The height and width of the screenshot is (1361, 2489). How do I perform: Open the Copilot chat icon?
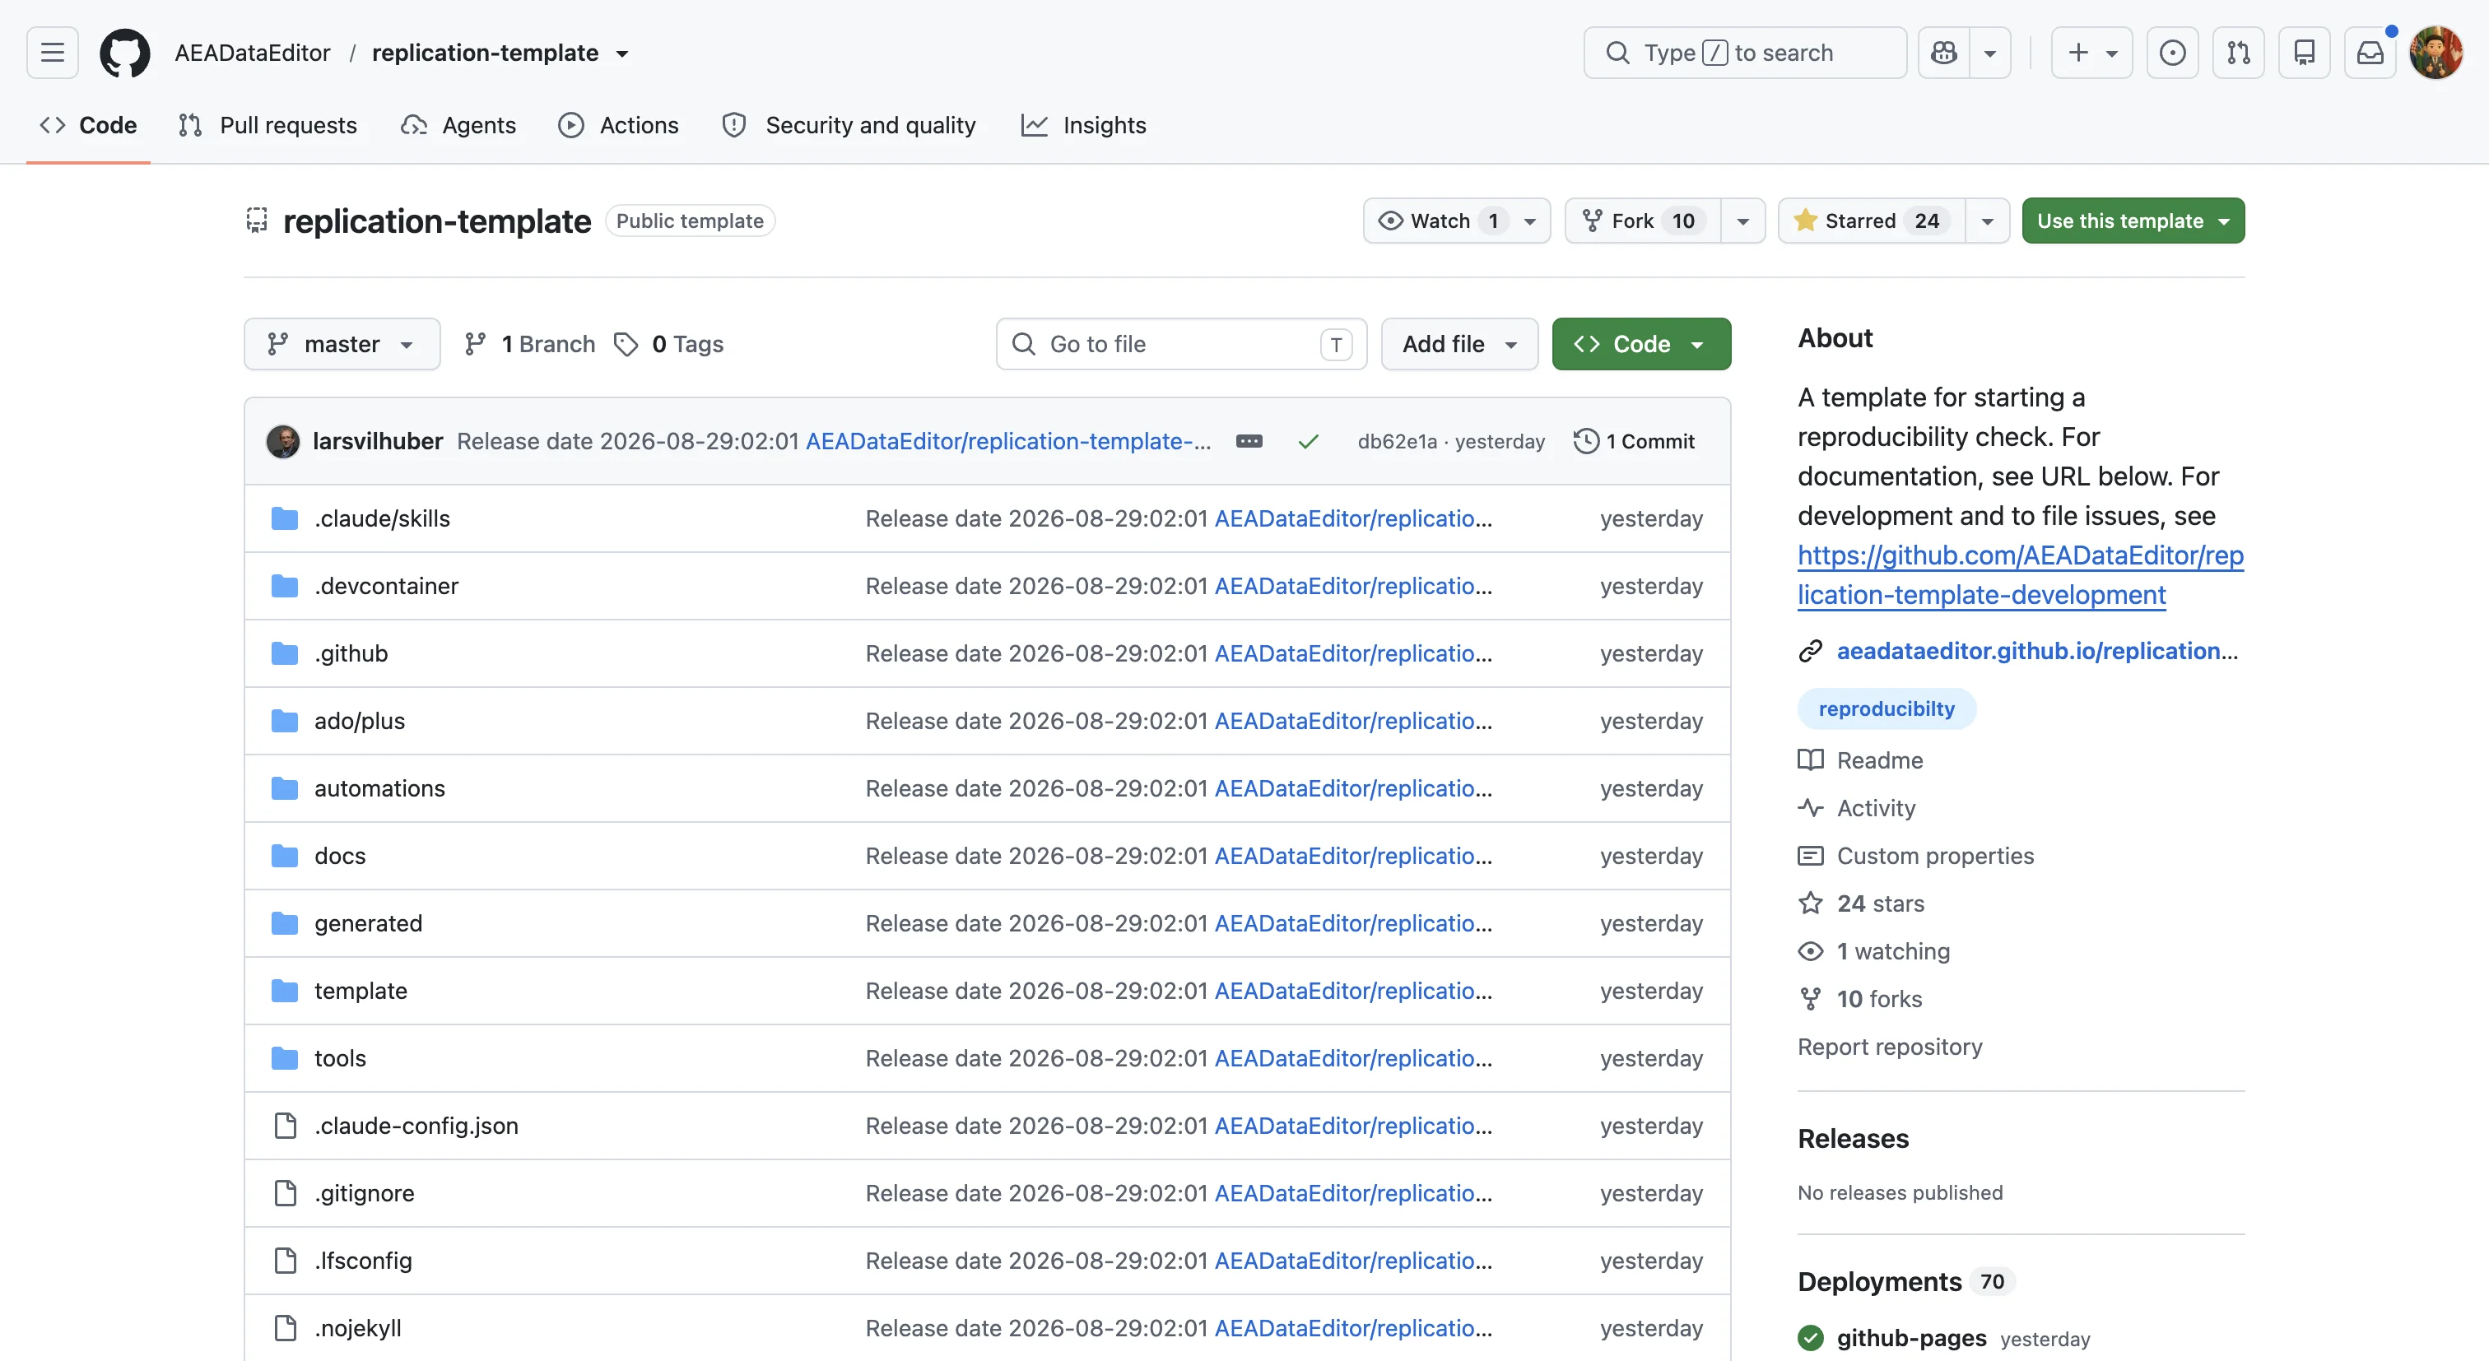tap(1943, 52)
